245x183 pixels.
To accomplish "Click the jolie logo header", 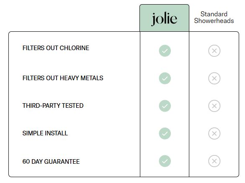I will (x=164, y=19).
